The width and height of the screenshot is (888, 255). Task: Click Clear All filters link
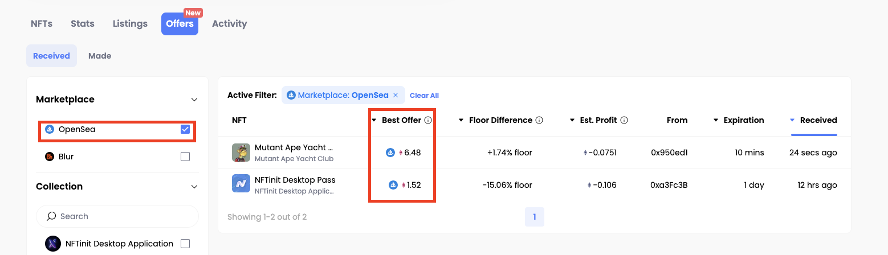coord(424,96)
